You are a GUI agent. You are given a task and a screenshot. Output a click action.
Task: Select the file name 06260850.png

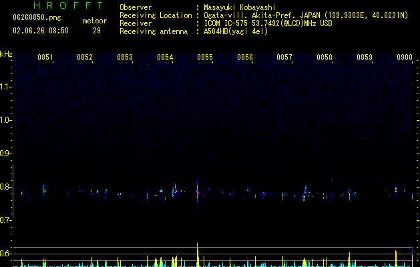(37, 18)
